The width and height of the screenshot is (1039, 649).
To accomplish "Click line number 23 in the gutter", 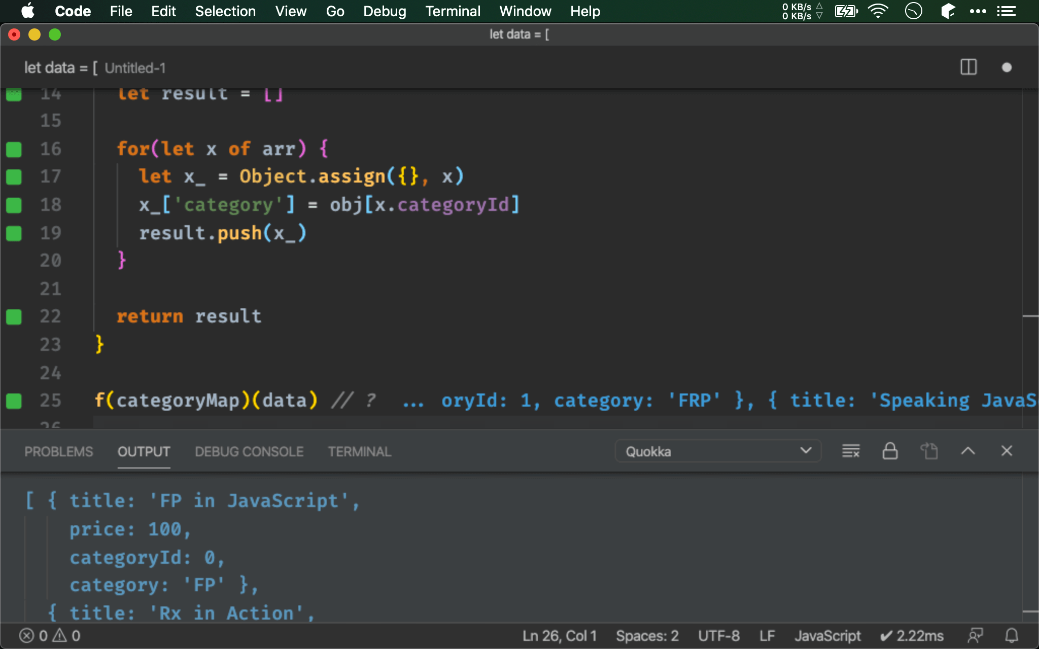I will (50, 345).
